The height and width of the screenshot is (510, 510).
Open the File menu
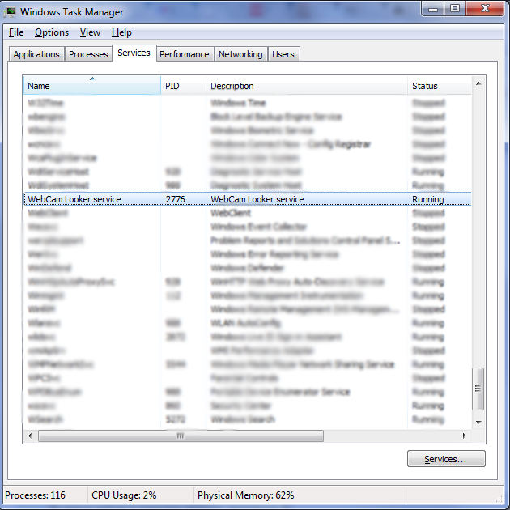16,32
